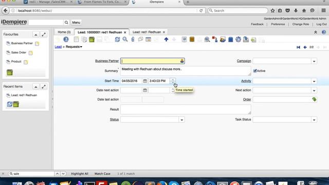
Task: Open the Activity dropdown
Action: [x=314, y=81]
